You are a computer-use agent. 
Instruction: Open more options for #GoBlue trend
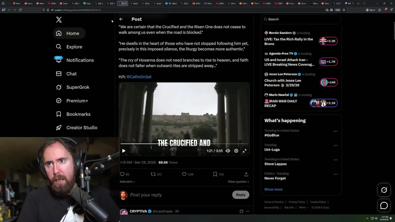coord(335,131)
